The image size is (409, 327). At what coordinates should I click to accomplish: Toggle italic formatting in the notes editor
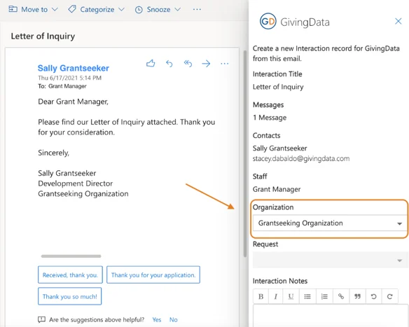276,296
